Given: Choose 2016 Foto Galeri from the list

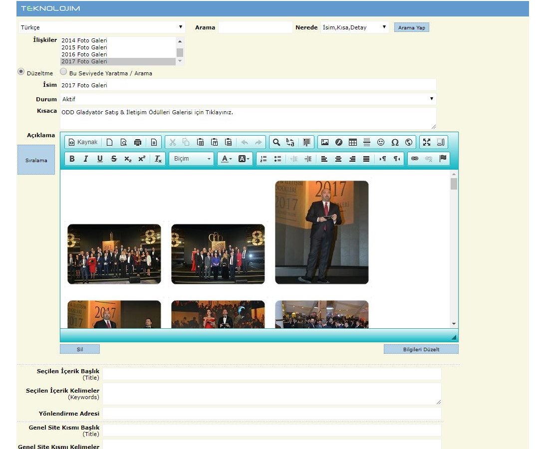Looking at the screenshot, I should (x=84, y=54).
